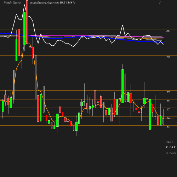Click the 'V: 1.5 X' volume text
The width and height of the screenshot is (177, 177).
[171, 147]
